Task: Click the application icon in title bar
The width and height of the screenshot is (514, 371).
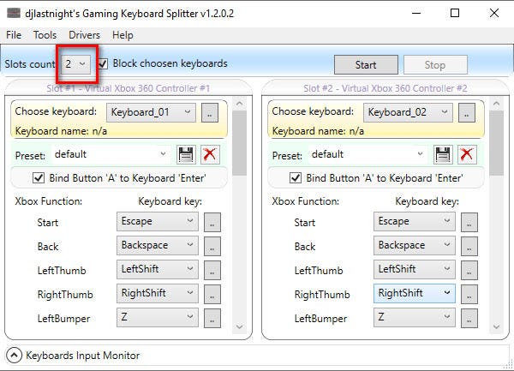Action: pyautogui.click(x=14, y=13)
